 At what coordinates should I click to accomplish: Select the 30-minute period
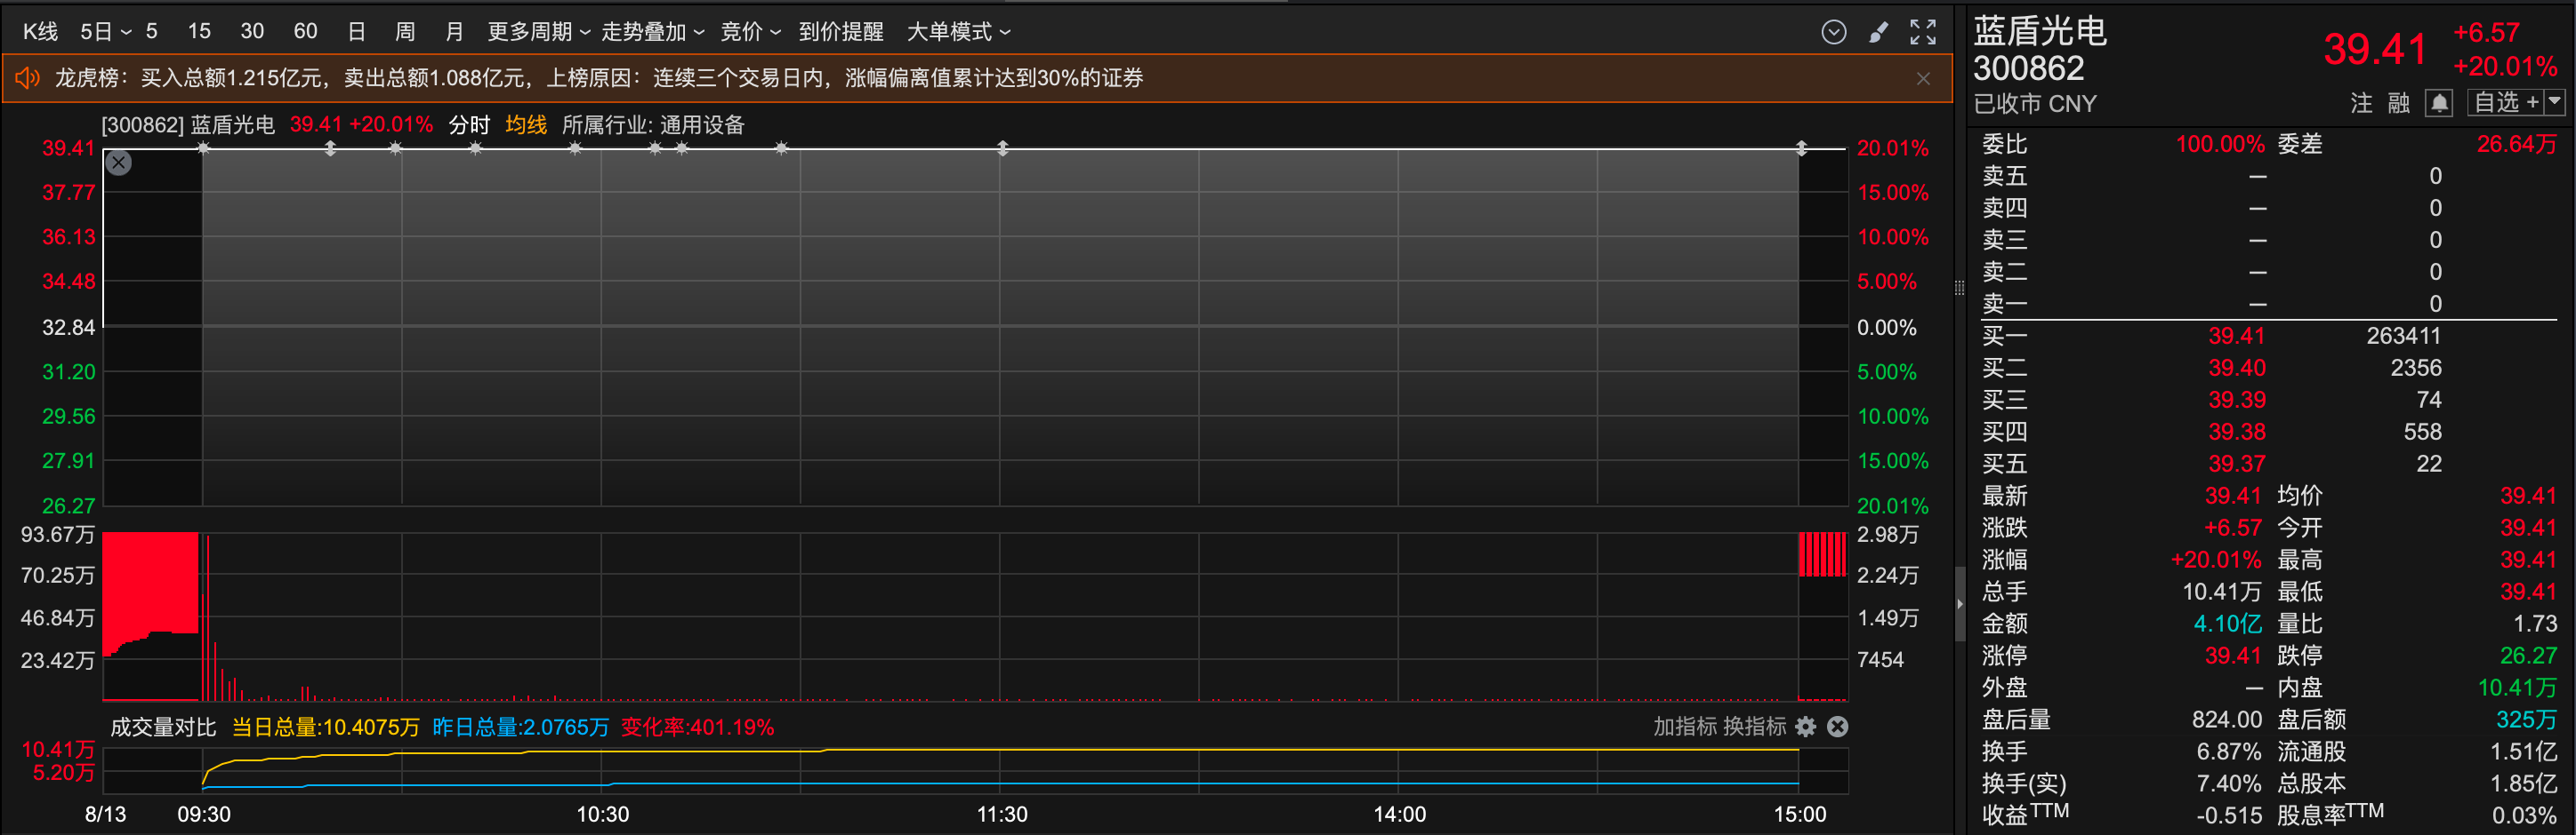tap(252, 32)
